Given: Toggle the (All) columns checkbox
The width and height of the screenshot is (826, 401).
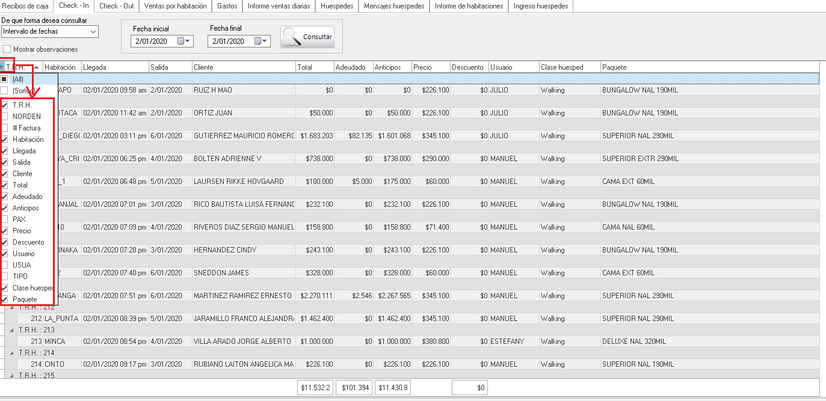Looking at the screenshot, I should [x=5, y=79].
